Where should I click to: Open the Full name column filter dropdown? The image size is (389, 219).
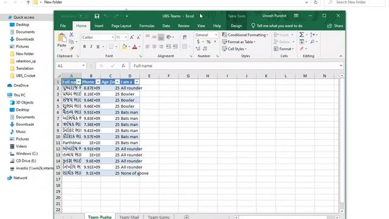78,82
